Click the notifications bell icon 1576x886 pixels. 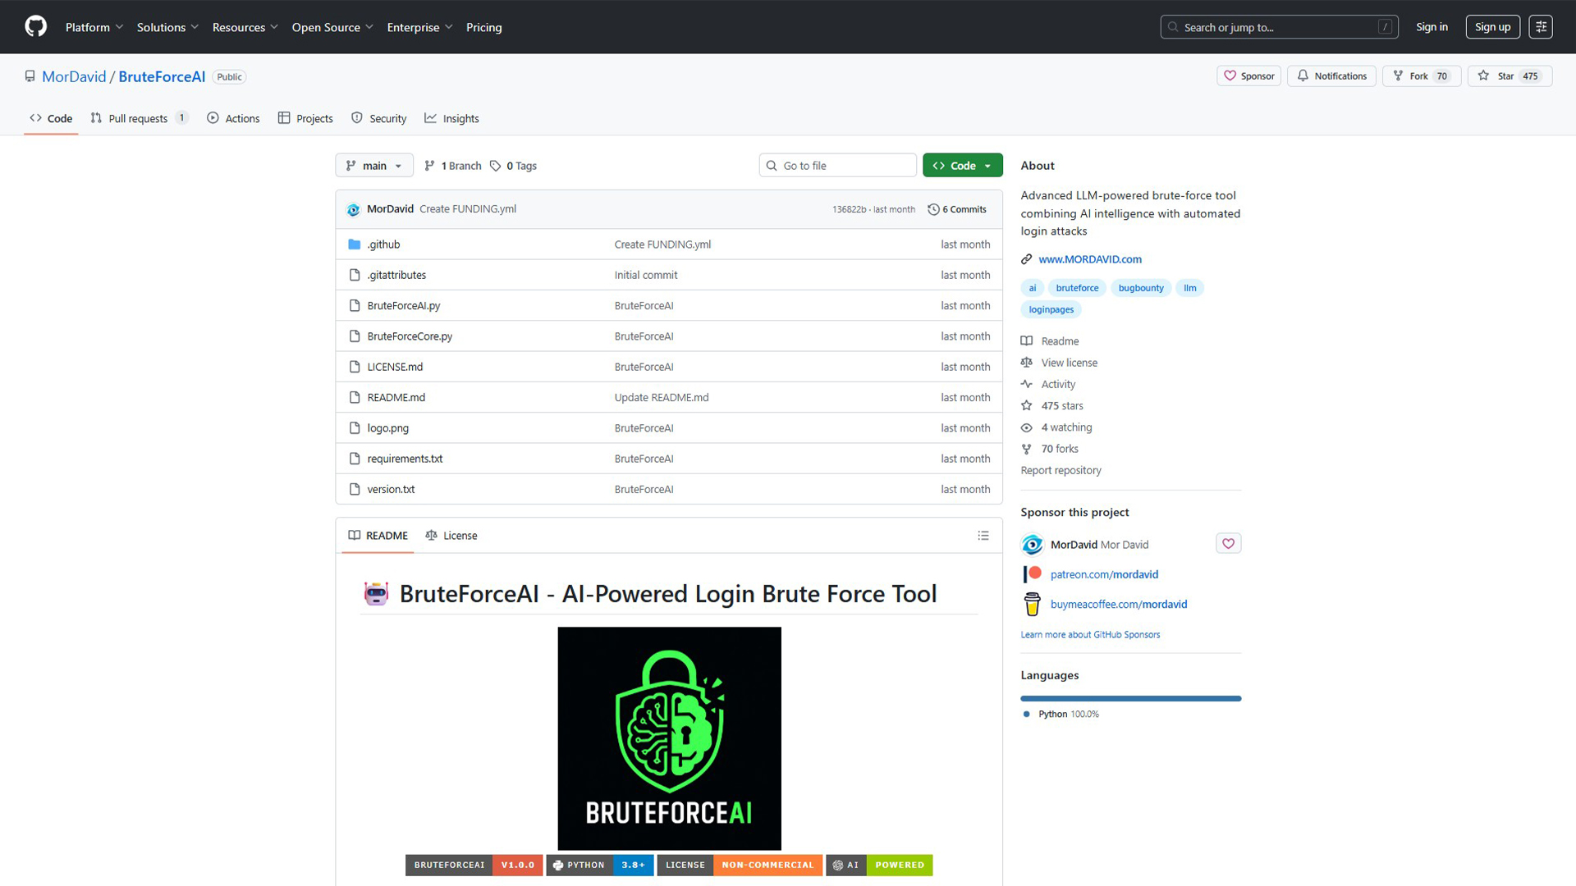[1303, 75]
